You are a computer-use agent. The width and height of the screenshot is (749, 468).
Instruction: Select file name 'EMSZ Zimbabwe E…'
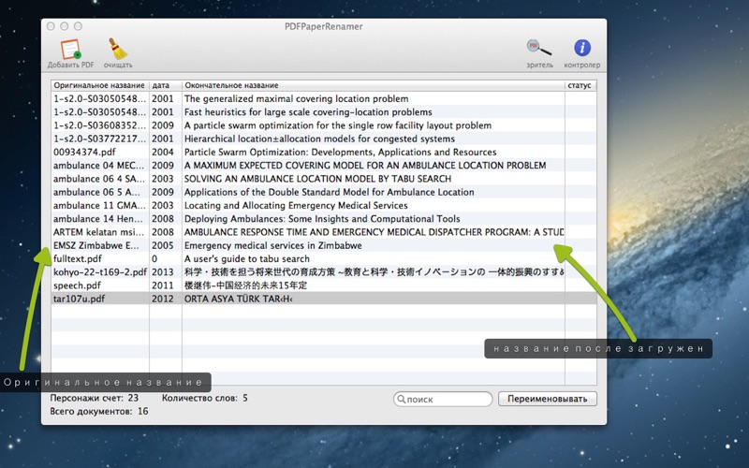[96, 246]
